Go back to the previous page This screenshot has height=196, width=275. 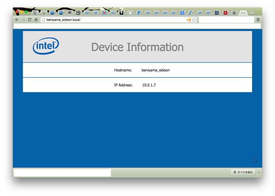(x=17, y=20)
